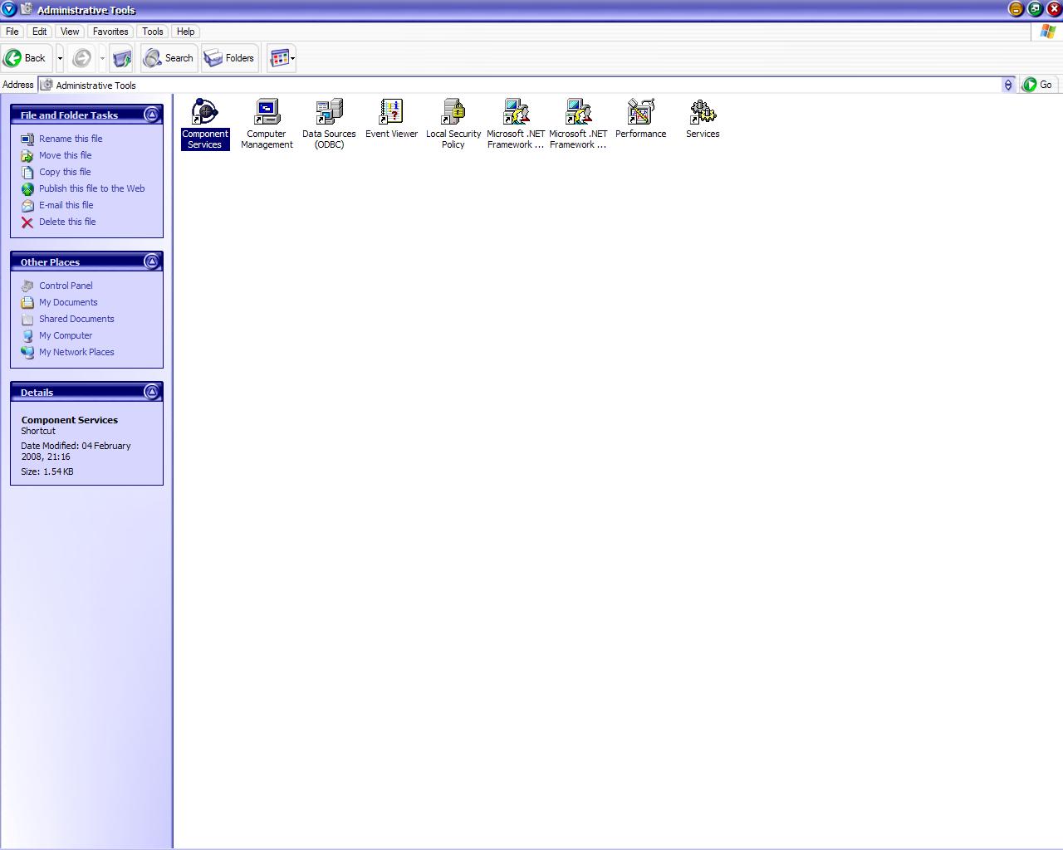
Task: Click the red Delete X icon
Action: (x=27, y=222)
